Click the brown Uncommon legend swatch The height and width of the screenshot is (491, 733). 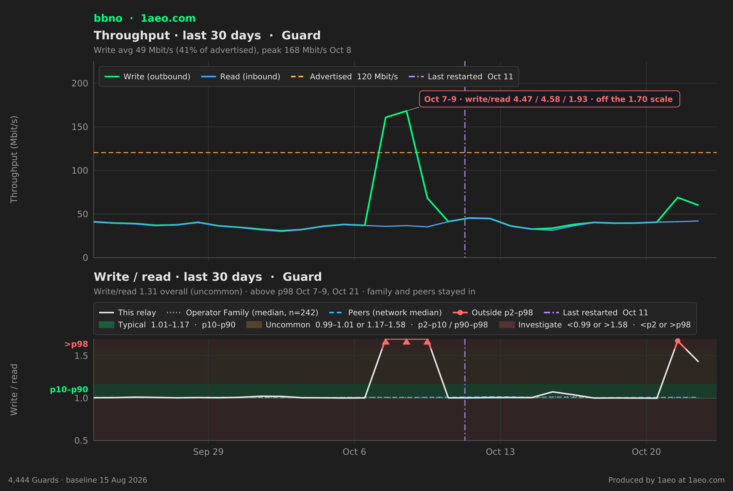point(254,325)
